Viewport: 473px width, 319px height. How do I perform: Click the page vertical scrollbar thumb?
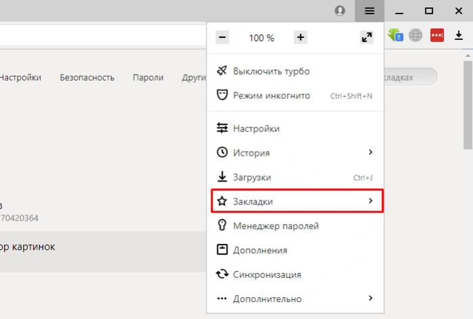[468, 105]
